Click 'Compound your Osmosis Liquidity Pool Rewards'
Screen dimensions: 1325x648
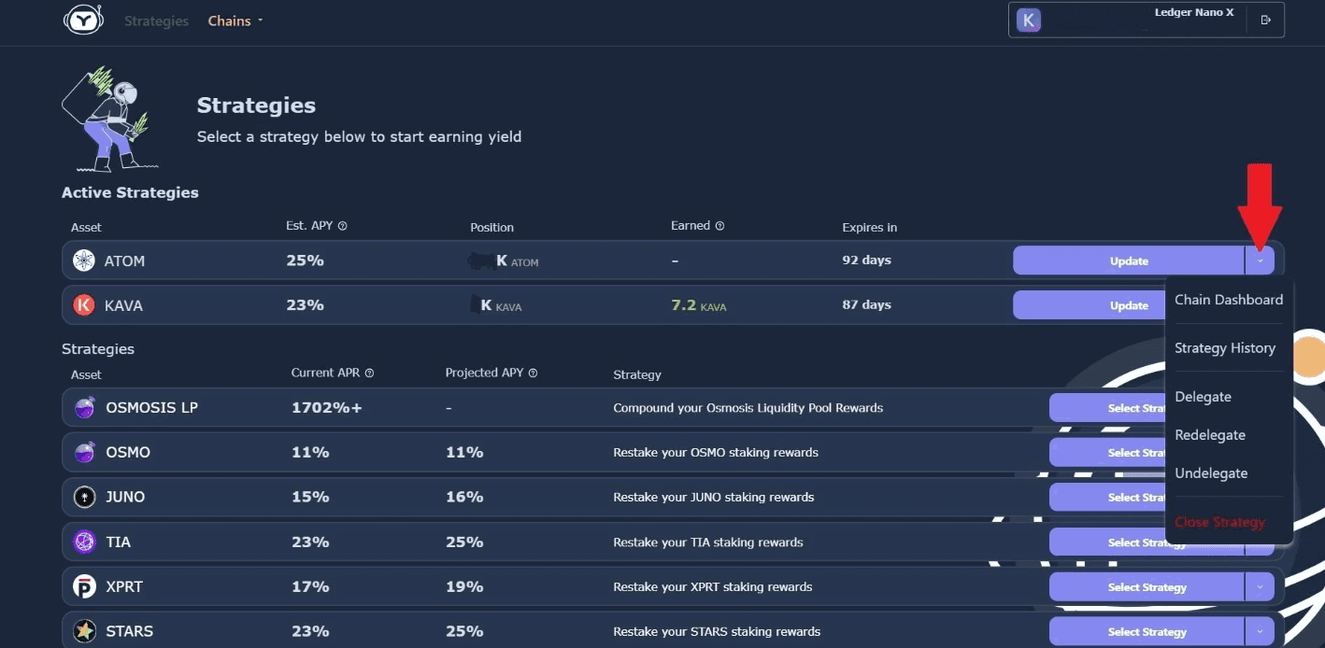click(x=748, y=408)
